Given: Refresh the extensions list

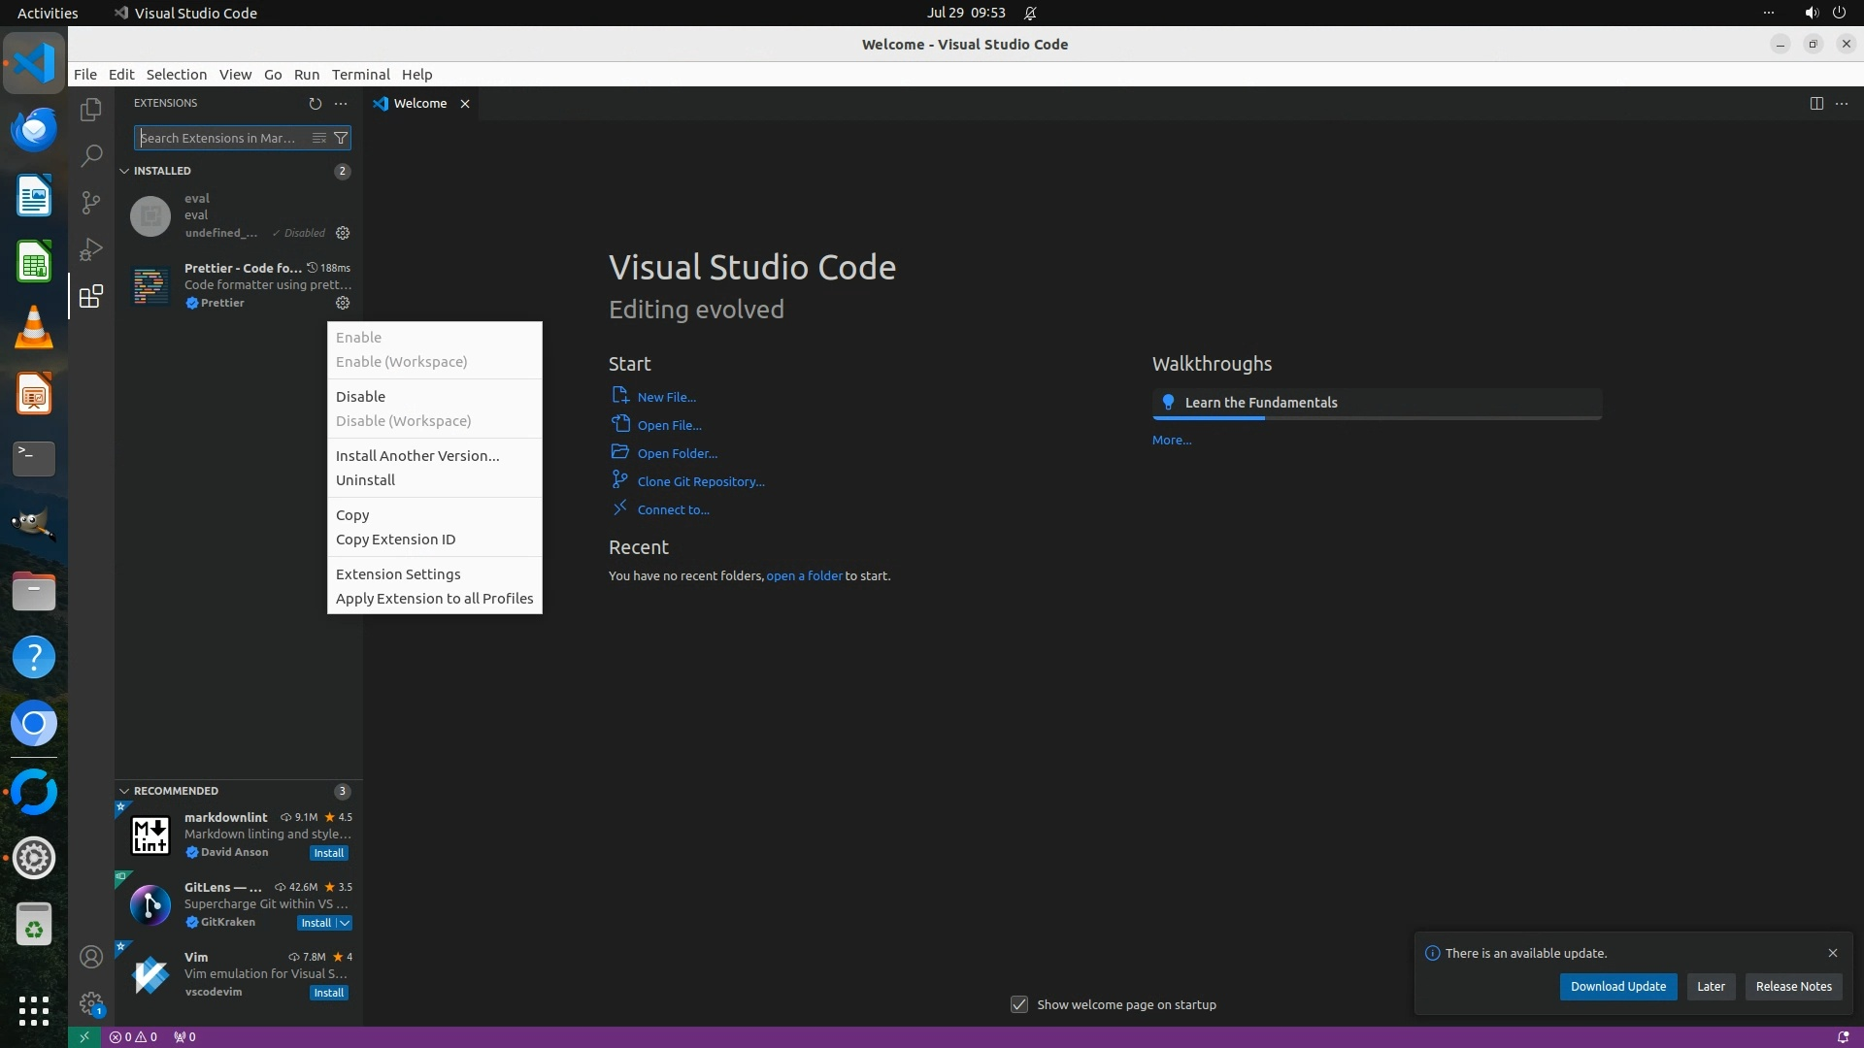Looking at the screenshot, I should point(315,103).
